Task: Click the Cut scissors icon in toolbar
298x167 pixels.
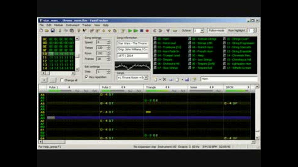Action: click(60, 31)
